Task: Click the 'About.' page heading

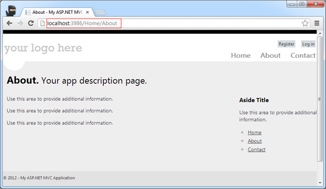Action: tap(22, 80)
